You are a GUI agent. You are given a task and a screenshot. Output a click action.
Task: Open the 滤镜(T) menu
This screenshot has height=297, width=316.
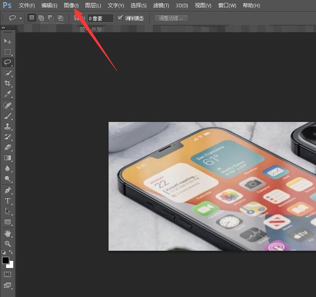(161, 5)
